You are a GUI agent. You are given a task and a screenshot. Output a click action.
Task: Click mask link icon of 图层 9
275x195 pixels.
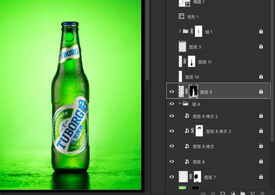(x=186, y=91)
